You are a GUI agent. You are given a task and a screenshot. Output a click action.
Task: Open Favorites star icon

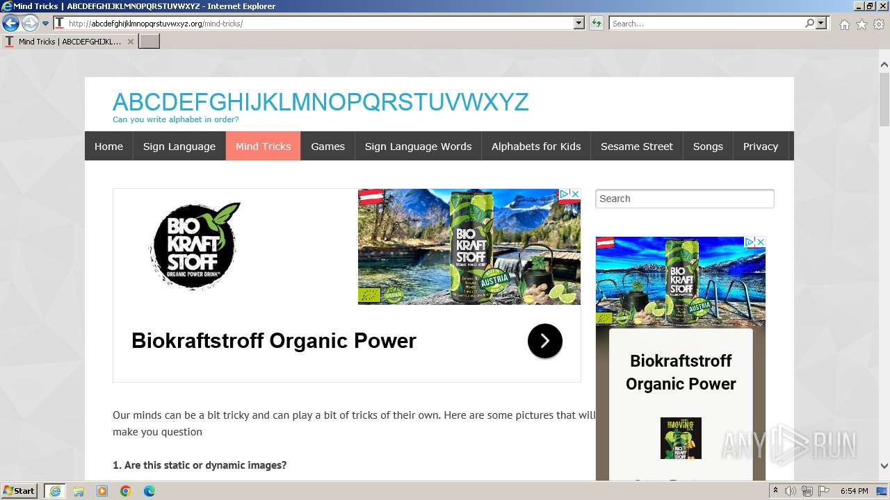click(861, 24)
